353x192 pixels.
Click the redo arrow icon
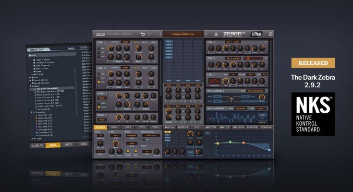150,34
